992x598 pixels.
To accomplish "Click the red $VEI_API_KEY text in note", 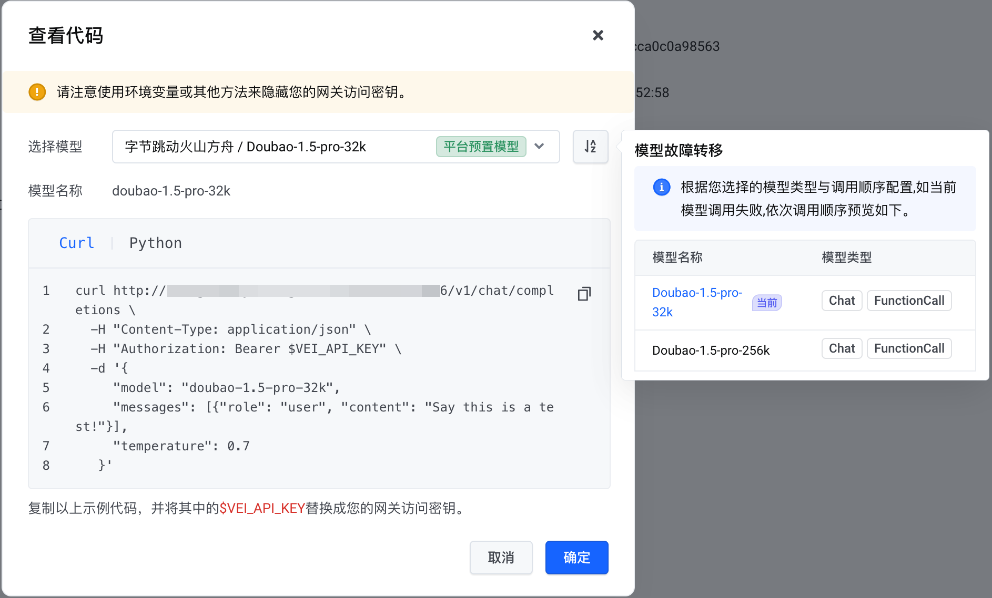I will (x=262, y=508).
